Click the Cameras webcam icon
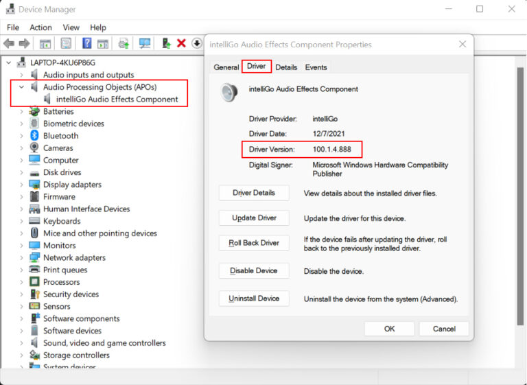The width and height of the screenshot is (527, 385). pos(34,148)
